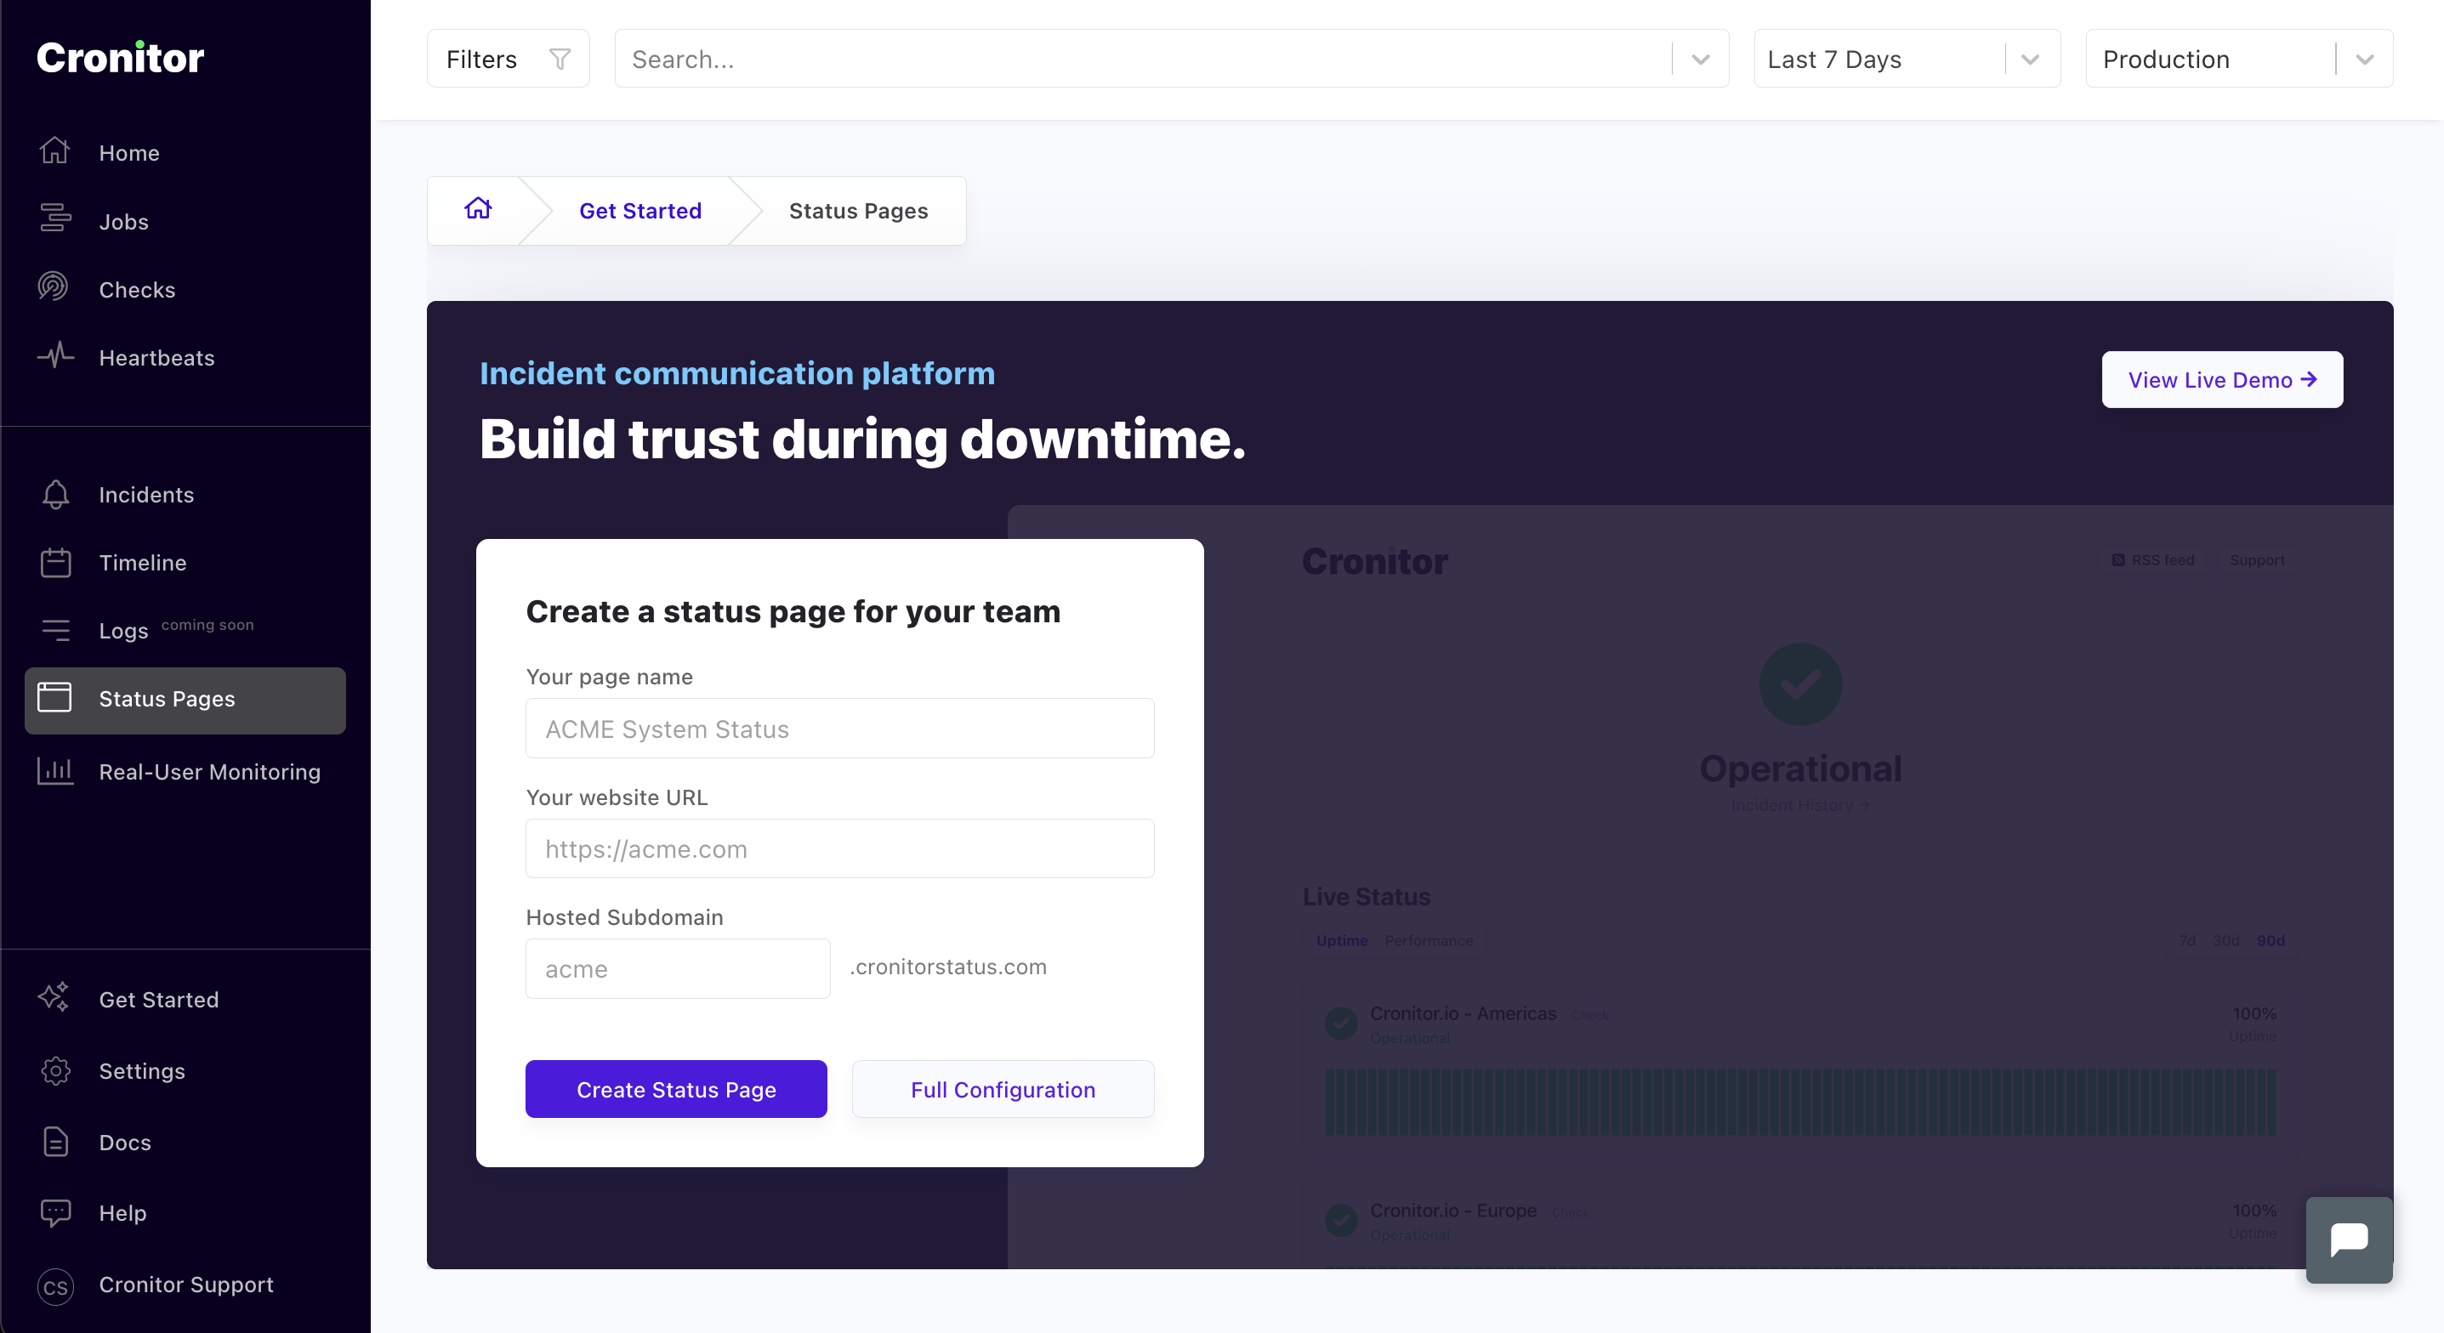Image resolution: width=2444 pixels, height=1333 pixels.
Task: Click the Checks icon in sidebar
Action: [56, 287]
